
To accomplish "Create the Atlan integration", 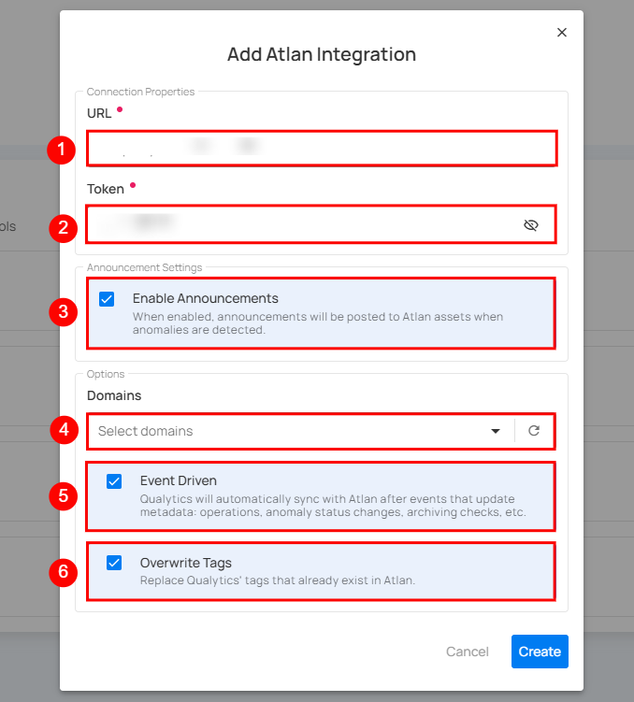I will [540, 652].
